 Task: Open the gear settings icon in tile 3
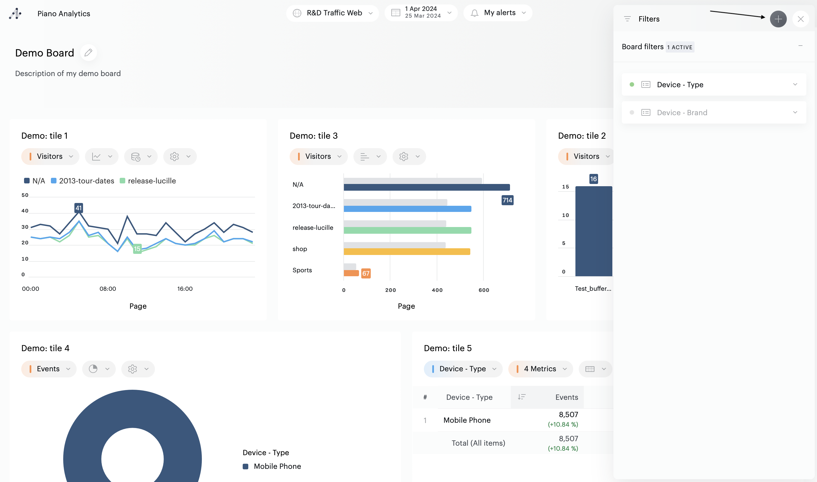404,157
